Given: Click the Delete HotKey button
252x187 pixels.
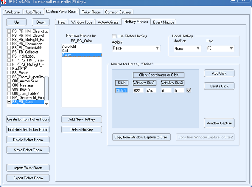Looking at the screenshot, I should 81,129.
